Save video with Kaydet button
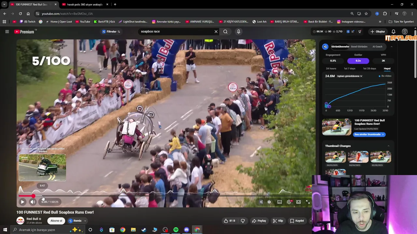Viewport: 417px width, 234px height. tap(297, 221)
